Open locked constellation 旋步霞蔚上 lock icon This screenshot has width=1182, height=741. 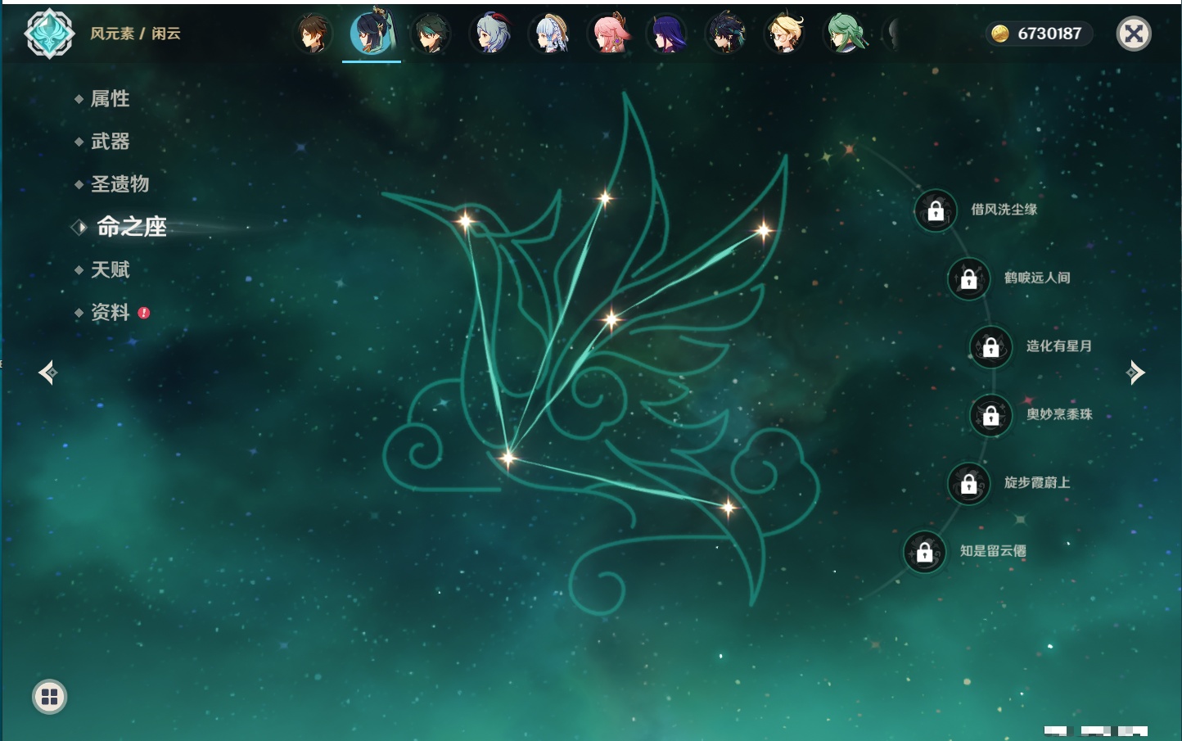[969, 484]
